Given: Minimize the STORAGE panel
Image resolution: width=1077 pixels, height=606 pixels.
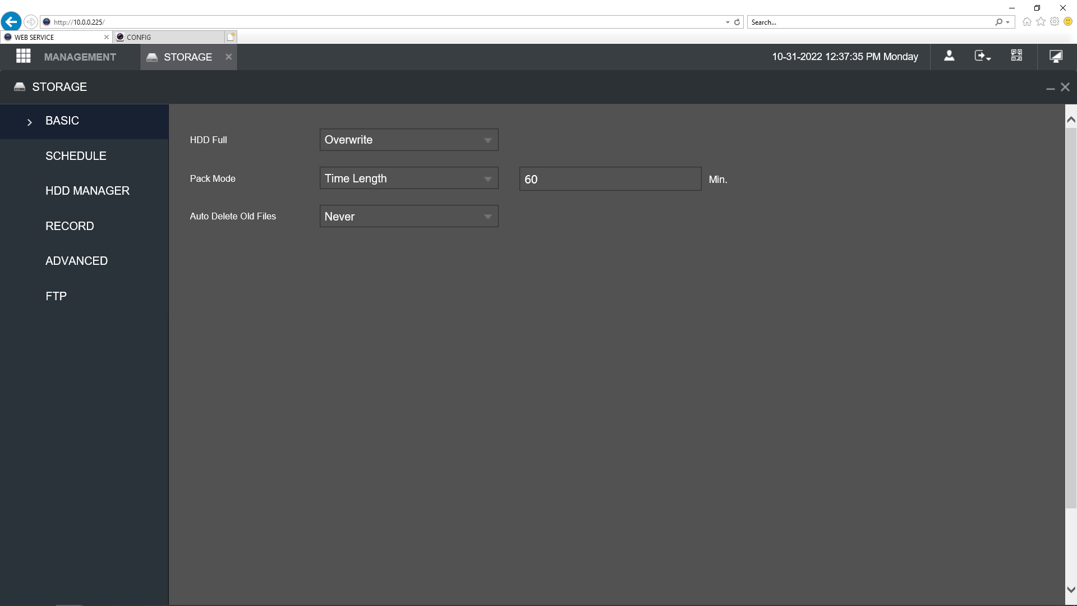Looking at the screenshot, I should click(1050, 88).
